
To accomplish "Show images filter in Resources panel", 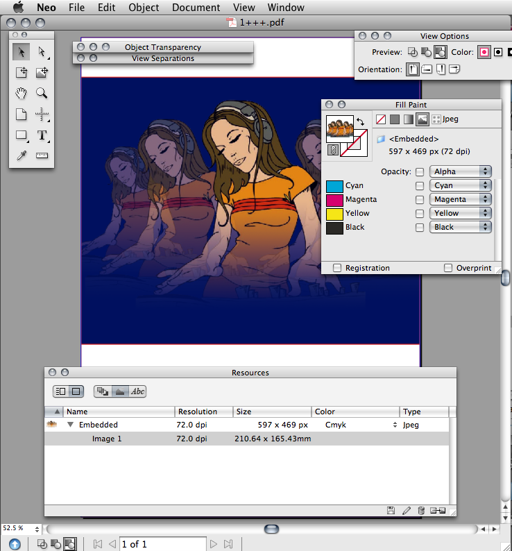I will (120, 391).
